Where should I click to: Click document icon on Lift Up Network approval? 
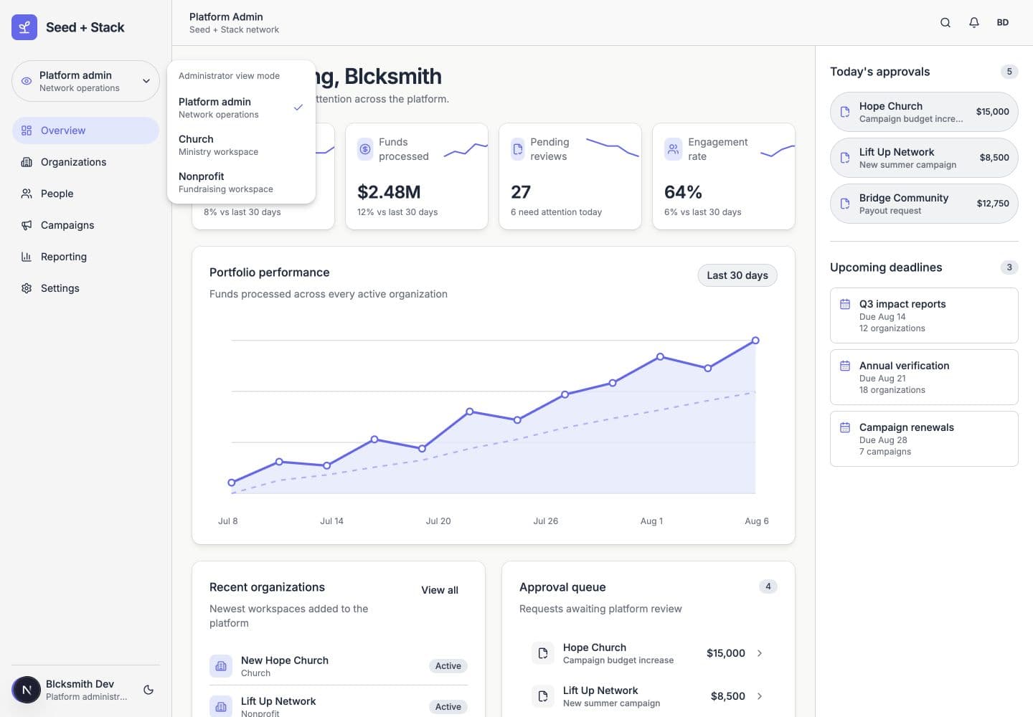pos(845,158)
